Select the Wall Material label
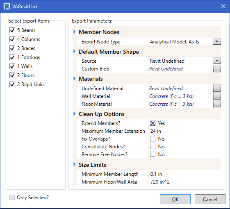Viewport: 230px width, 209px height. coord(96,96)
